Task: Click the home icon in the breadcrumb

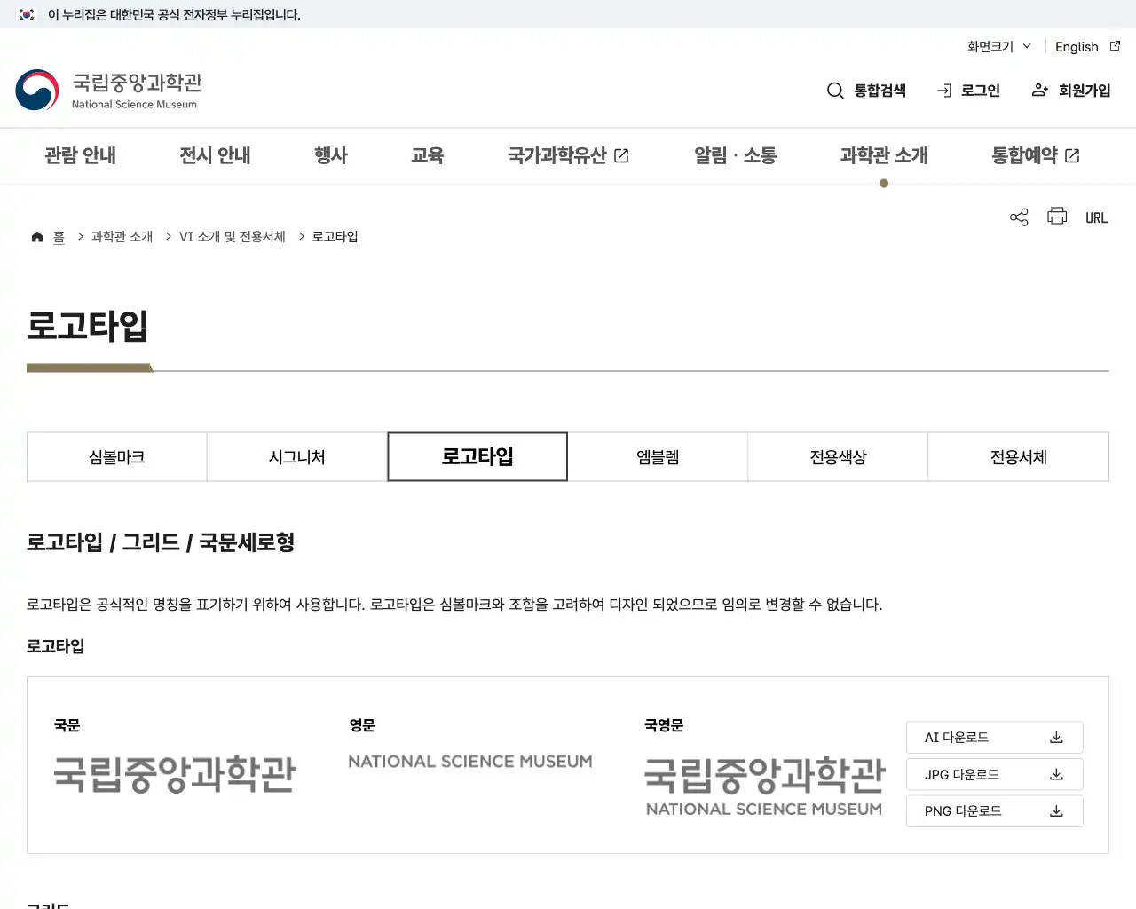Action: 36,236
